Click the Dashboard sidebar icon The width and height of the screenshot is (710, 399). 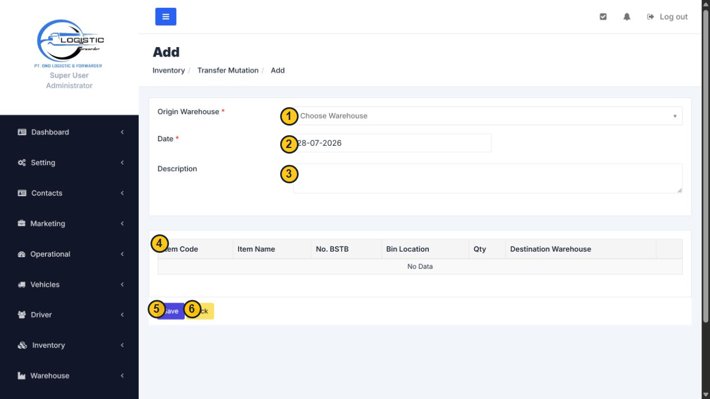(22, 132)
